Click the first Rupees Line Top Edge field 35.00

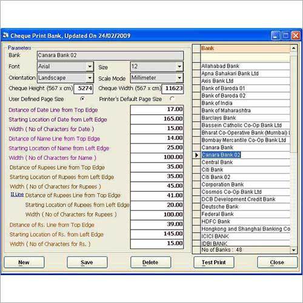(157, 167)
